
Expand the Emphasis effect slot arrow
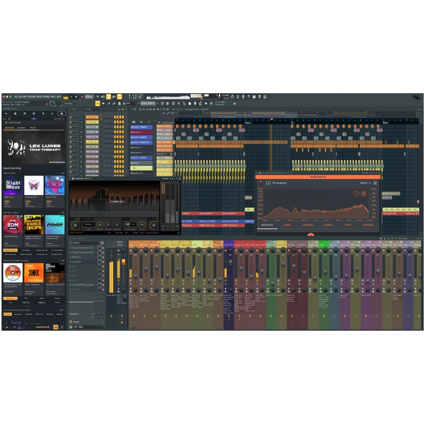pos(70,261)
